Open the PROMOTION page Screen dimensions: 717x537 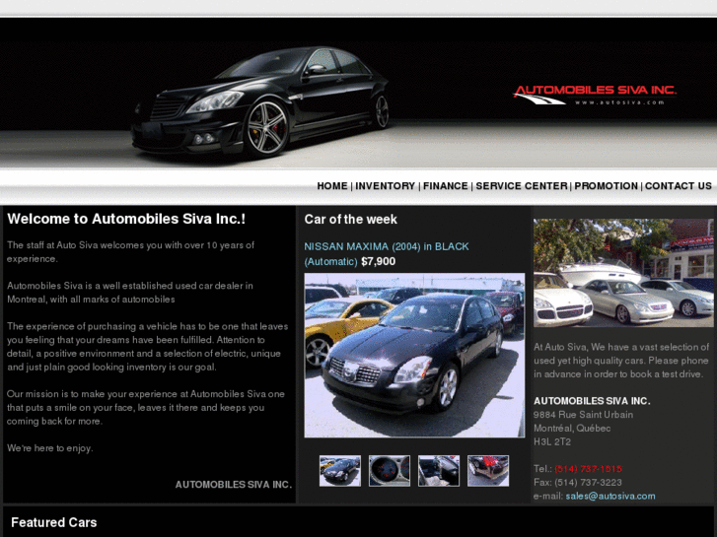click(606, 186)
